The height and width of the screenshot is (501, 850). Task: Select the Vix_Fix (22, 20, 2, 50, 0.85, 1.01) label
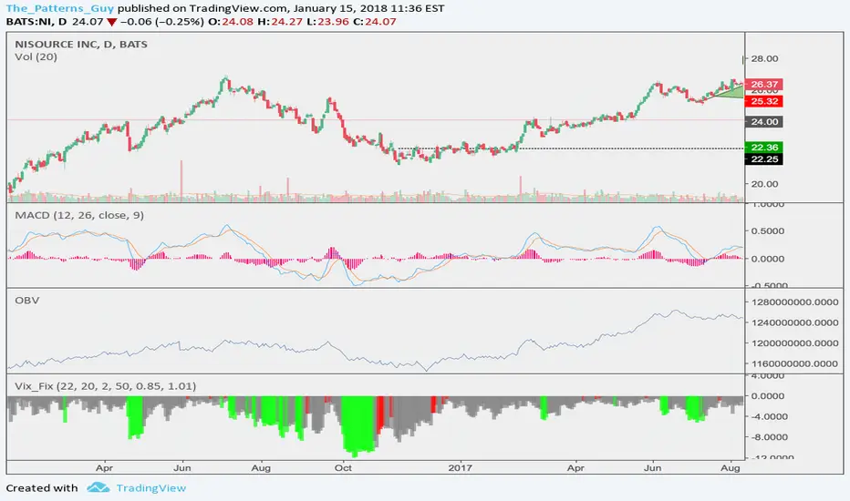pos(105,386)
